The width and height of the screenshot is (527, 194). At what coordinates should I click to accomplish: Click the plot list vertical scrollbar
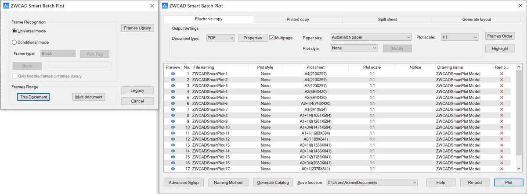point(518,118)
